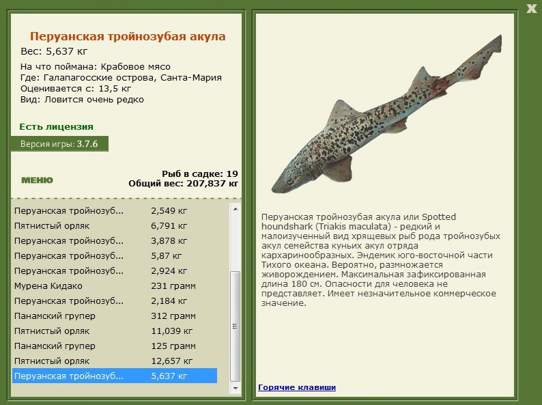
Task: Open the Горячие клавиши link
Action: point(297,387)
